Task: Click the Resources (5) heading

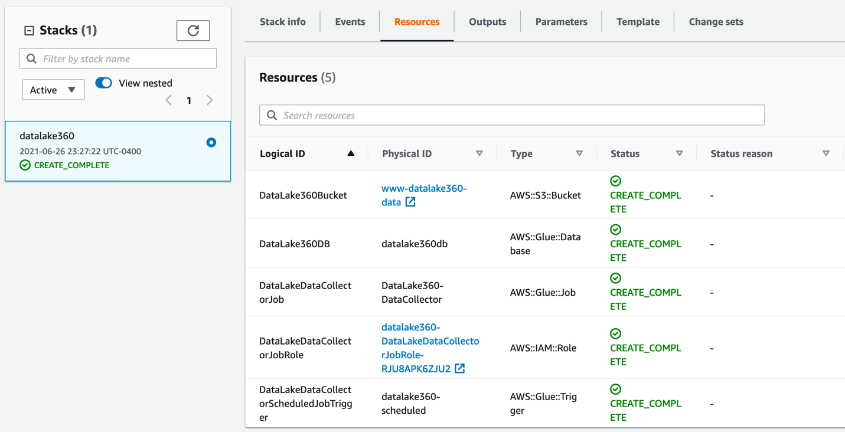Action: [x=298, y=77]
